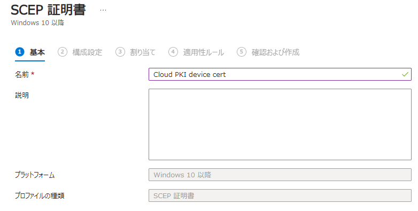Click the step 1 circle icon
The image size is (418, 211).
point(20,52)
